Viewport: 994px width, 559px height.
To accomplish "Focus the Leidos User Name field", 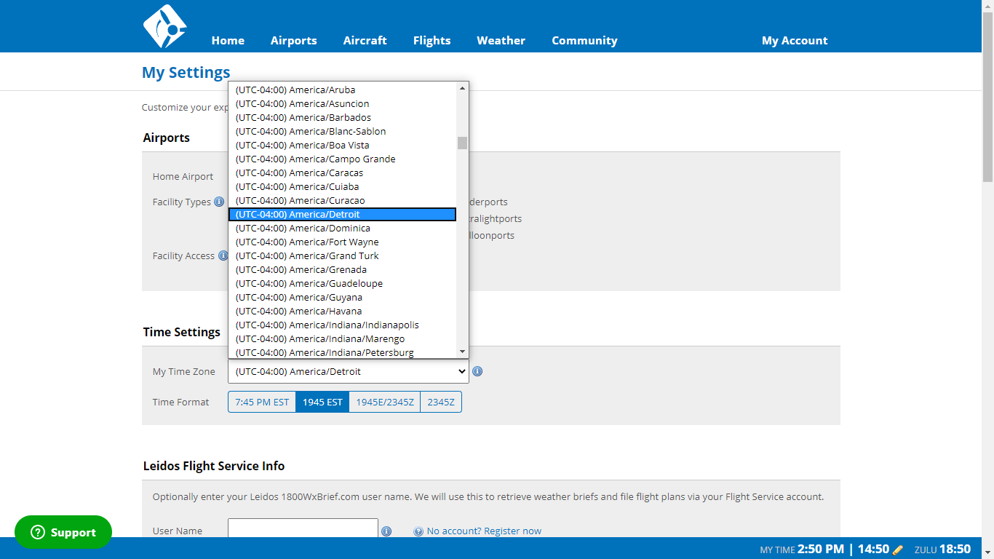I will [303, 529].
